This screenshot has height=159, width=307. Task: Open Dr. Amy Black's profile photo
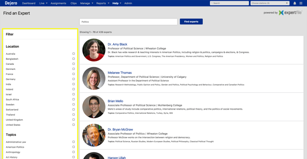pos(94,50)
